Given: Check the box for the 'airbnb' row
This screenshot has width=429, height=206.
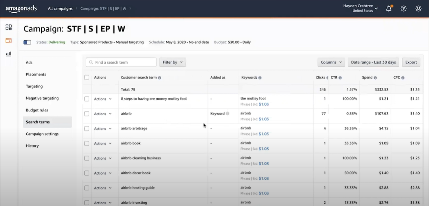Looking at the screenshot, I should click(87, 113).
